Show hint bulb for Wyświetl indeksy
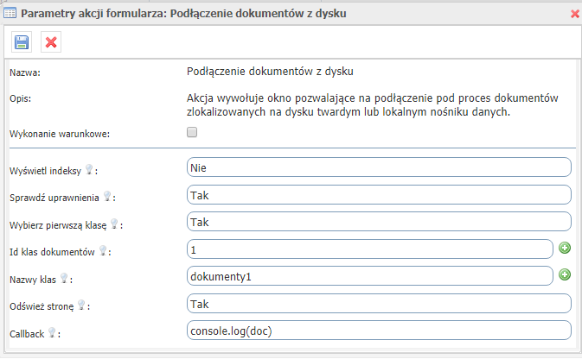This screenshot has height=359, width=582. point(89,170)
